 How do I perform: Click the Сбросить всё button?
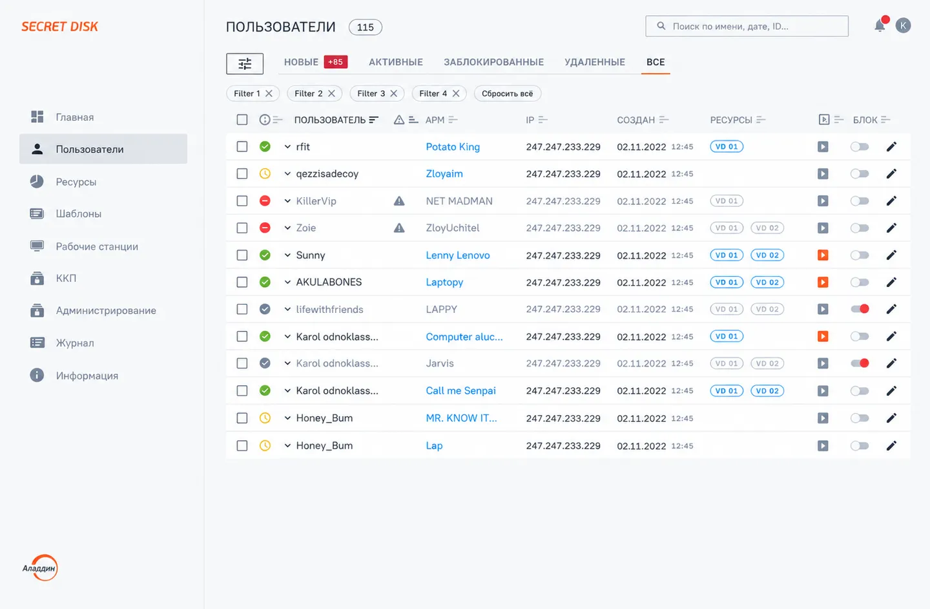click(508, 94)
